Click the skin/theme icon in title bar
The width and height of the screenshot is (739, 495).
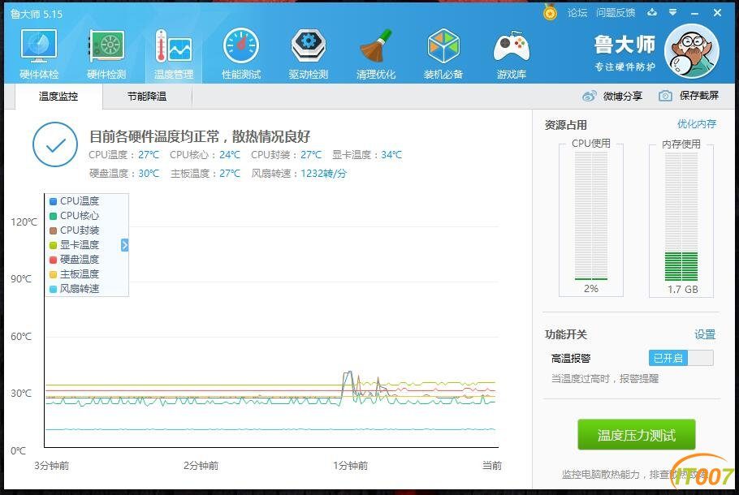tap(652, 12)
